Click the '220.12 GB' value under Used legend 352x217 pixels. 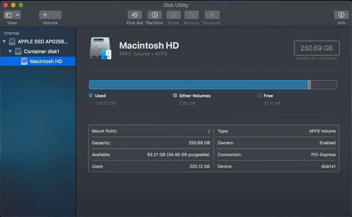(x=105, y=103)
